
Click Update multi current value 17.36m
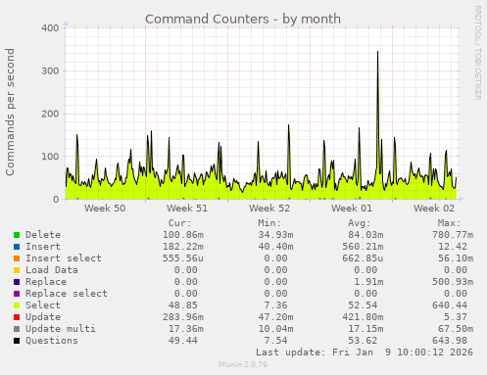(x=186, y=329)
